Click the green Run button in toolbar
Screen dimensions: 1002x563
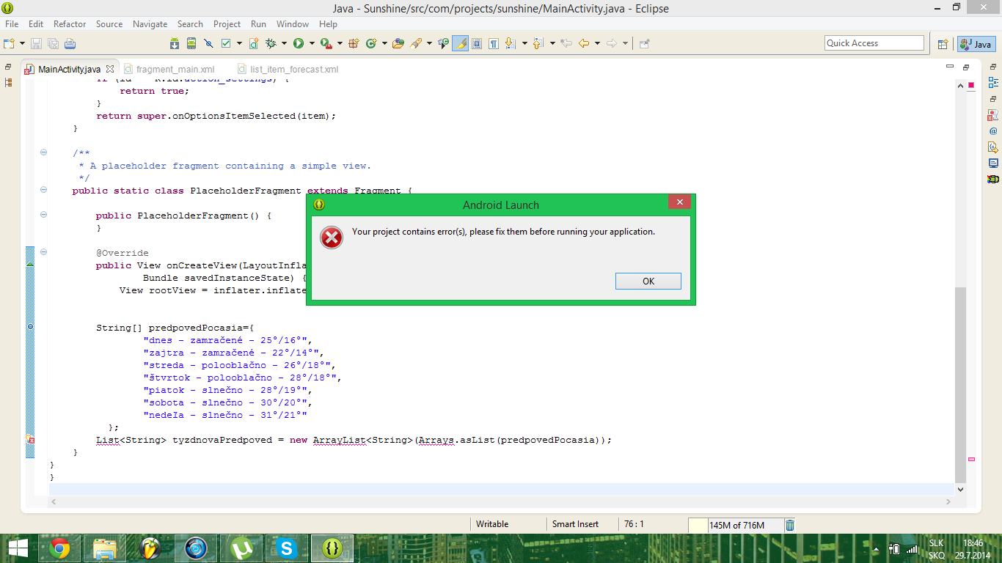coord(299,44)
